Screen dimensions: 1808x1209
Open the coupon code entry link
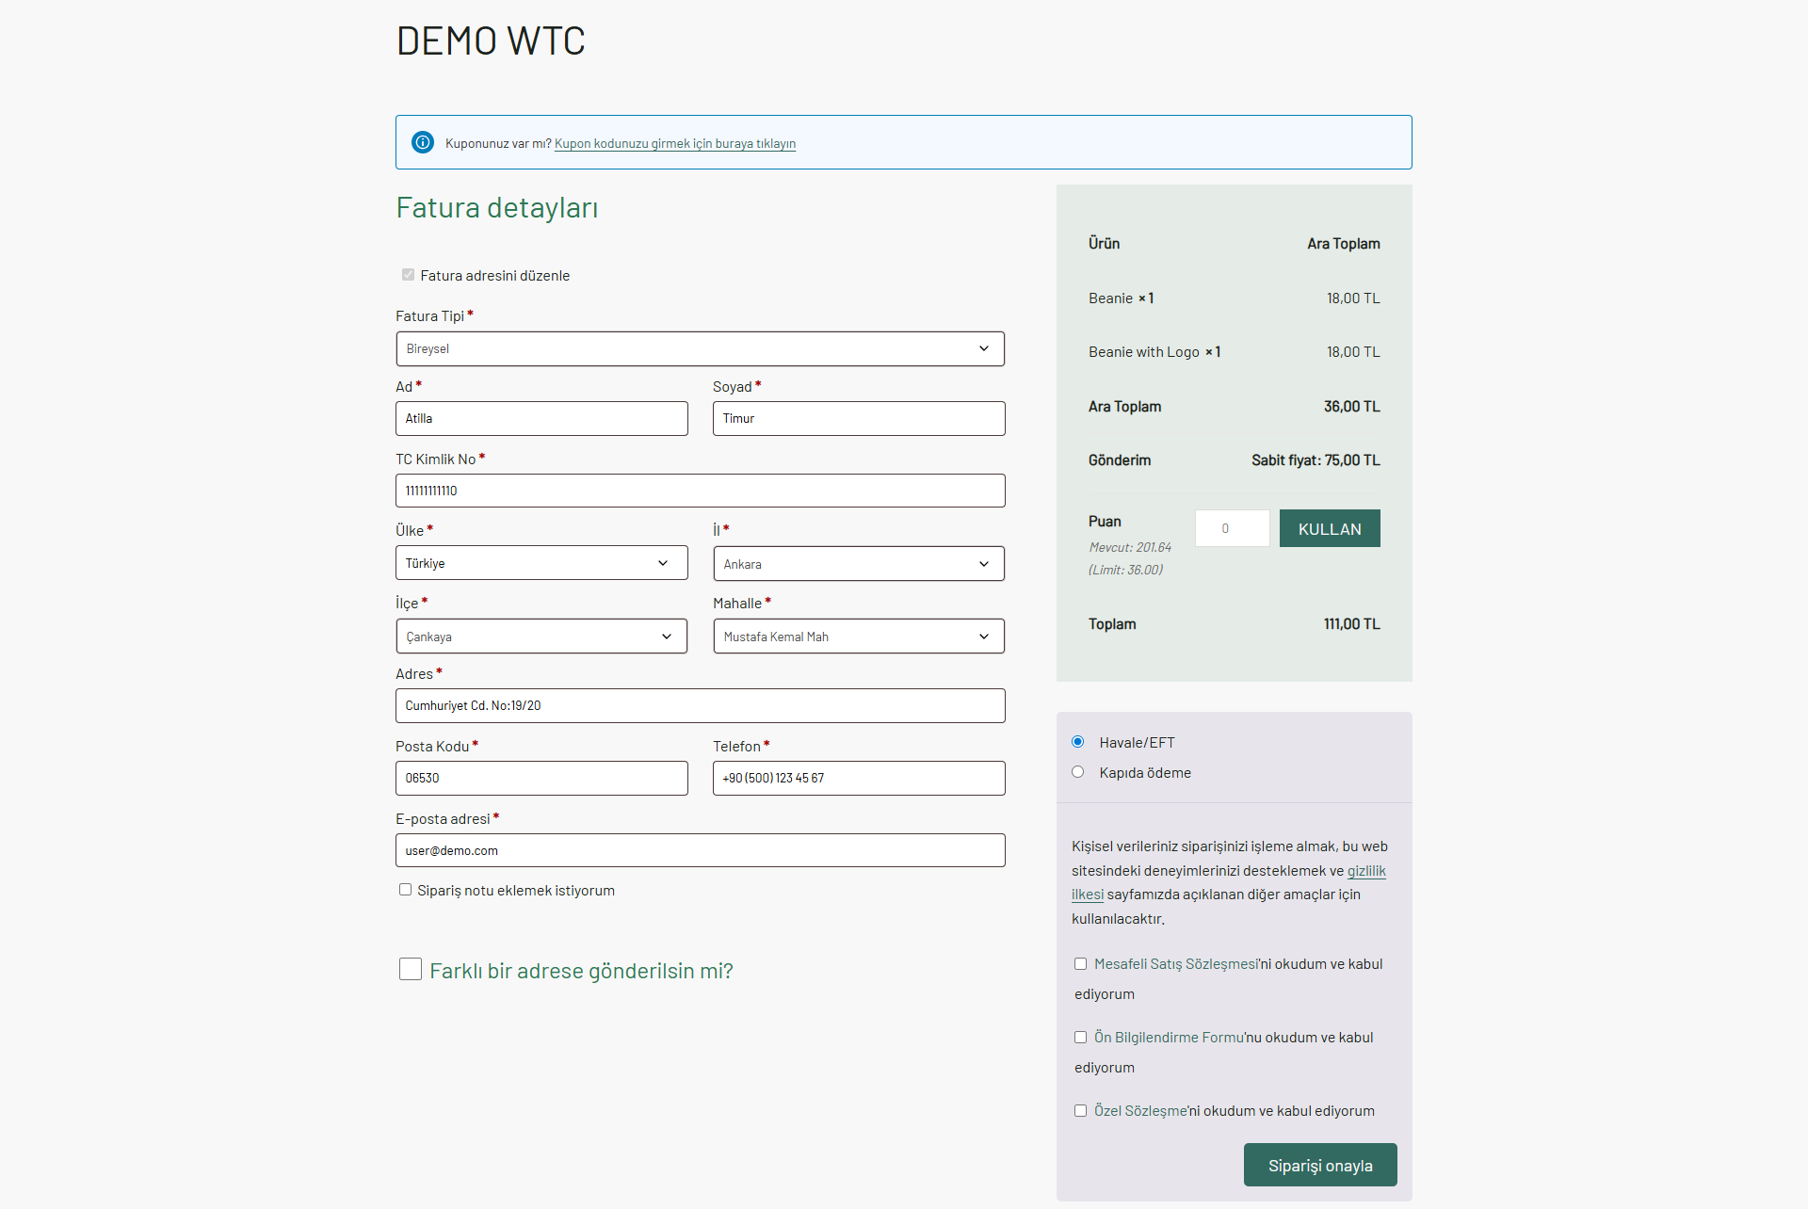[674, 144]
